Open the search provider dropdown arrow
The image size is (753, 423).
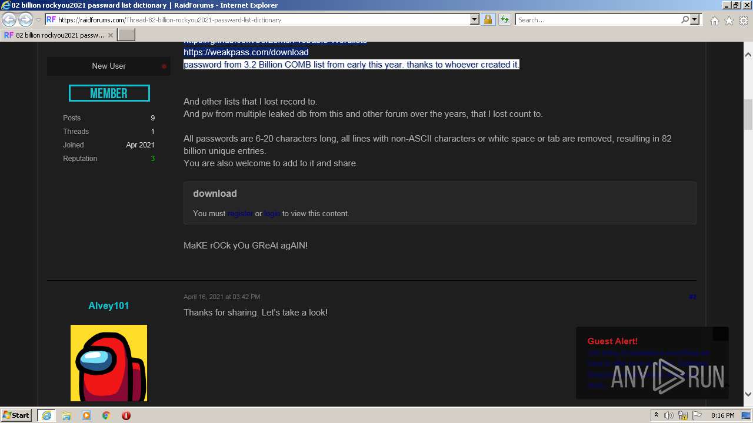(x=695, y=19)
